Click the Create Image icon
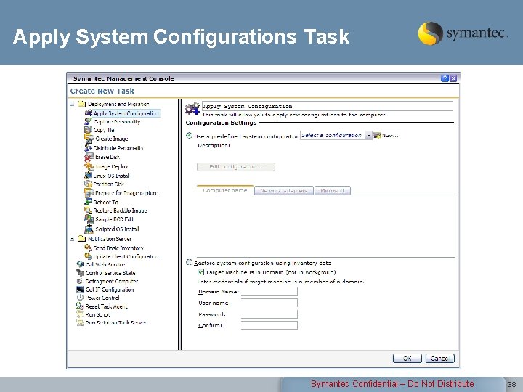The width and height of the screenshot is (523, 392). click(89, 139)
